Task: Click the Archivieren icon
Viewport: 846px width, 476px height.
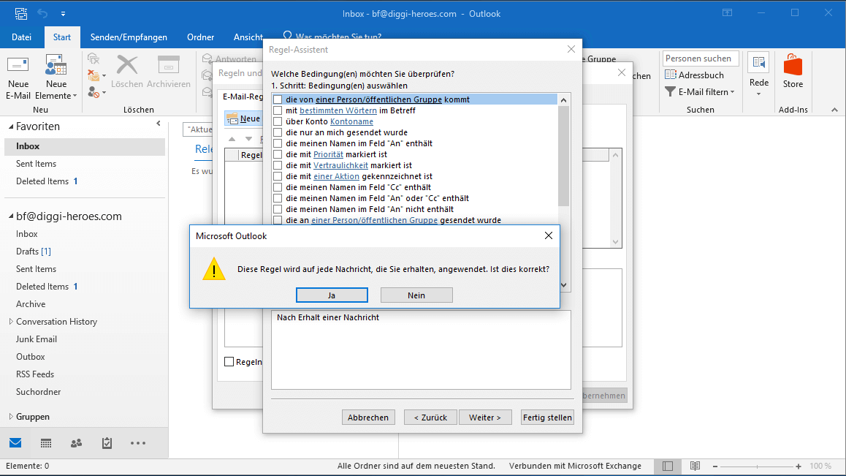Action: coord(168,65)
